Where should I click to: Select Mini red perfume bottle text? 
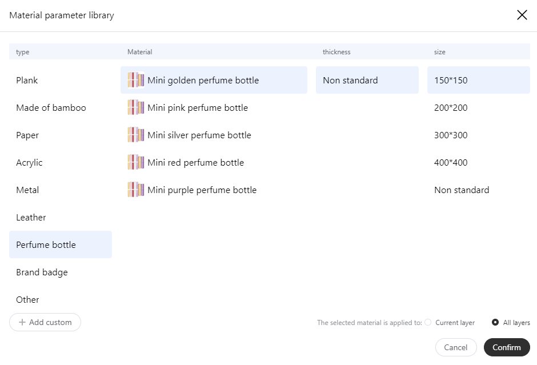(x=195, y=163)
